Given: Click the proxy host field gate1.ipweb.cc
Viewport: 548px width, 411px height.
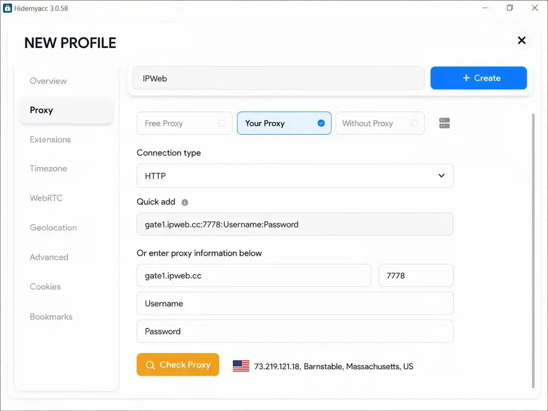Looking at the screenshot, I should tap(254, 276).
